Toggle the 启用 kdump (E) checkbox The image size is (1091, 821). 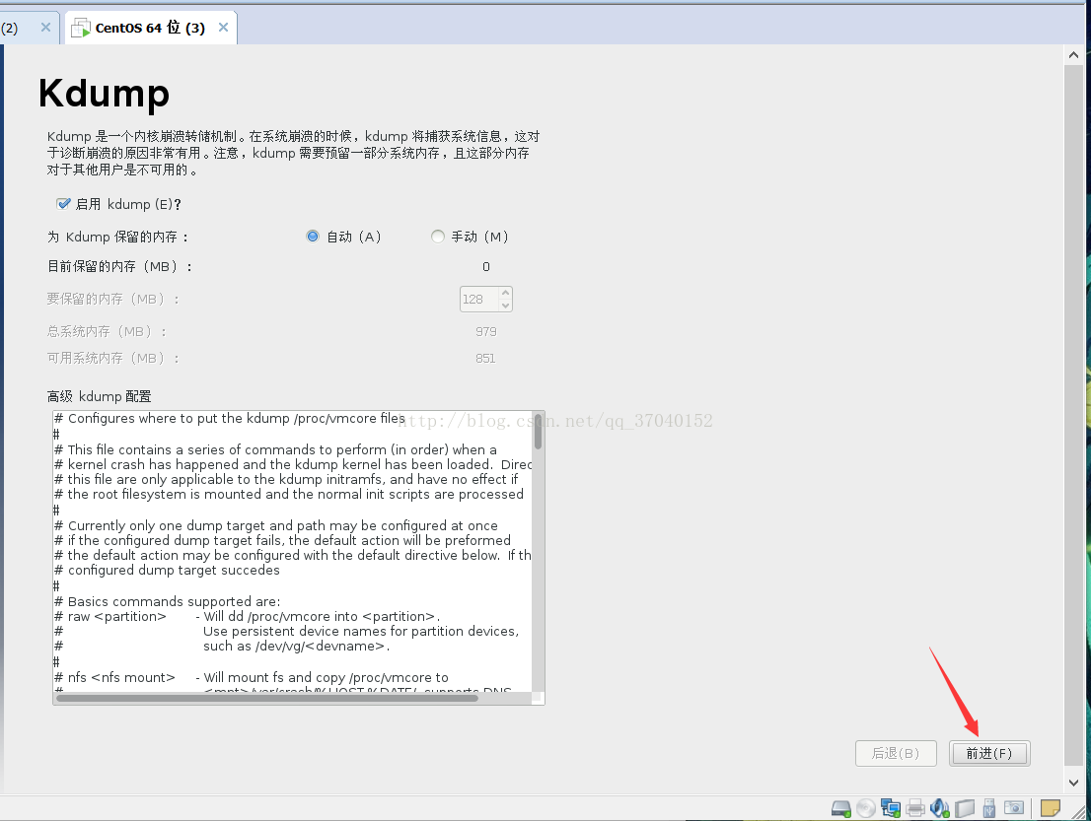[x=63, y=204]
